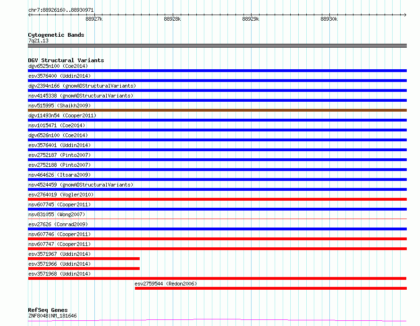Click the Cytogenetic Bands track title
420x326 pixels.
56,35
